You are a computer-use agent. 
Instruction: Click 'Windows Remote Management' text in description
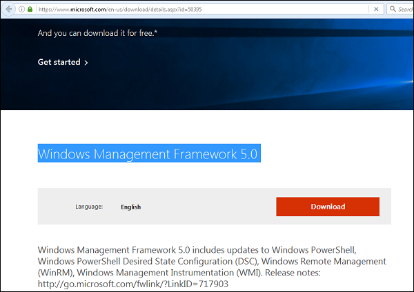click(x=323, y=261)
